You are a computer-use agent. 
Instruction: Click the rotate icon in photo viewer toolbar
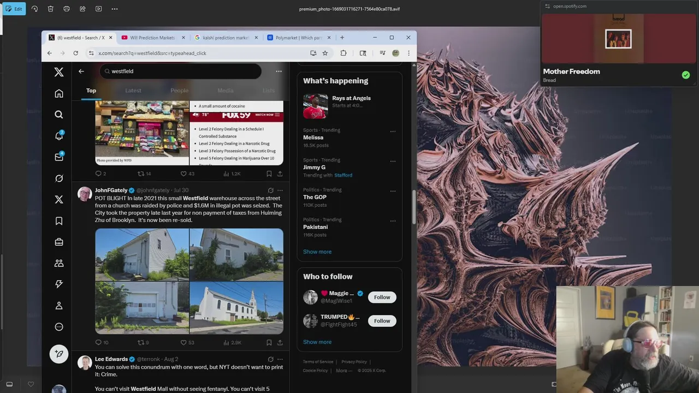pyautogui.click(x=34, y=9)
